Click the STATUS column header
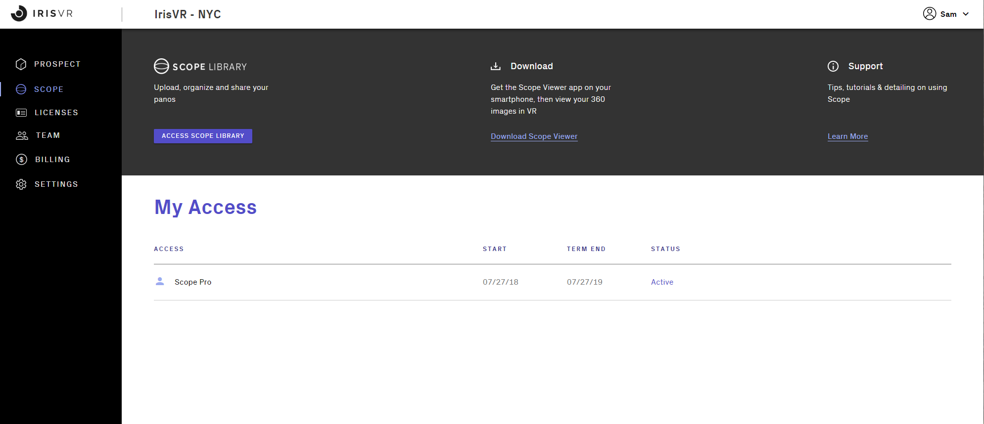984x424 pixels. pos(665,249)
